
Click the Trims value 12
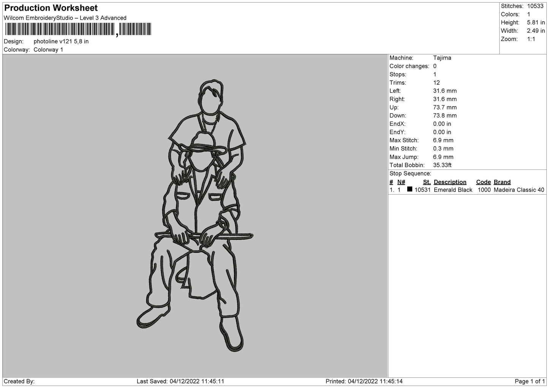[x=437, y=83]
